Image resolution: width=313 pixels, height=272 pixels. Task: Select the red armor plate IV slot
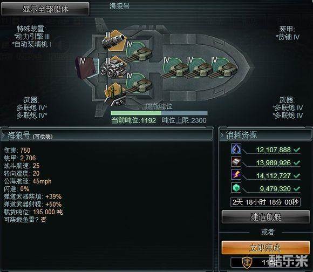[x=86, y=67]
